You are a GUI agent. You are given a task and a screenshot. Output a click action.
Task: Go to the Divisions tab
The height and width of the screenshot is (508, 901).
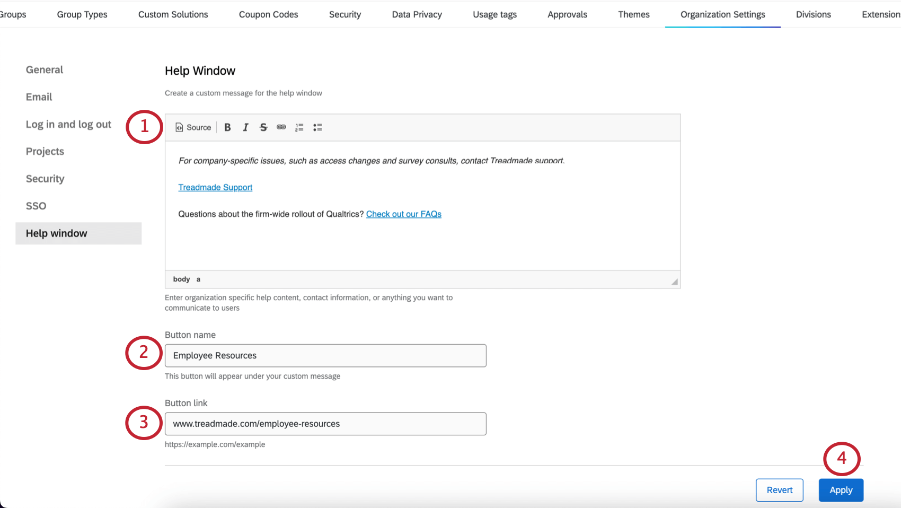pyautogui.click(x=813, y=14)
